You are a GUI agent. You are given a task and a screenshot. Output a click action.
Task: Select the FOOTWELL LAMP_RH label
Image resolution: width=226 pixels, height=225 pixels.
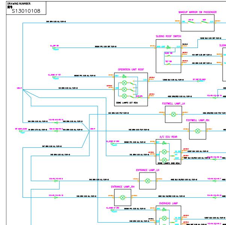point(197,120)
